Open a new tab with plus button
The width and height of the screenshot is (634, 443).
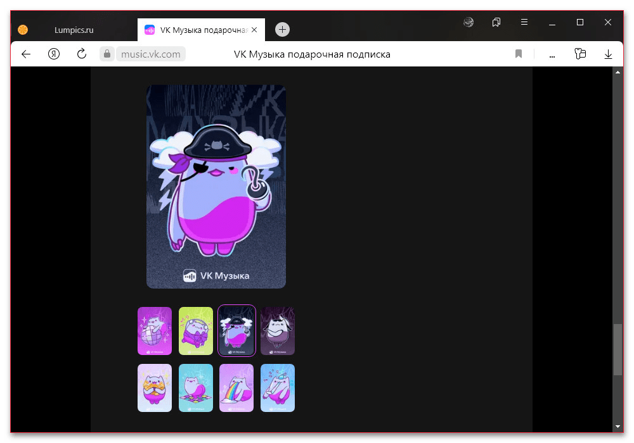pyautogui.click(x=282, y=30)
